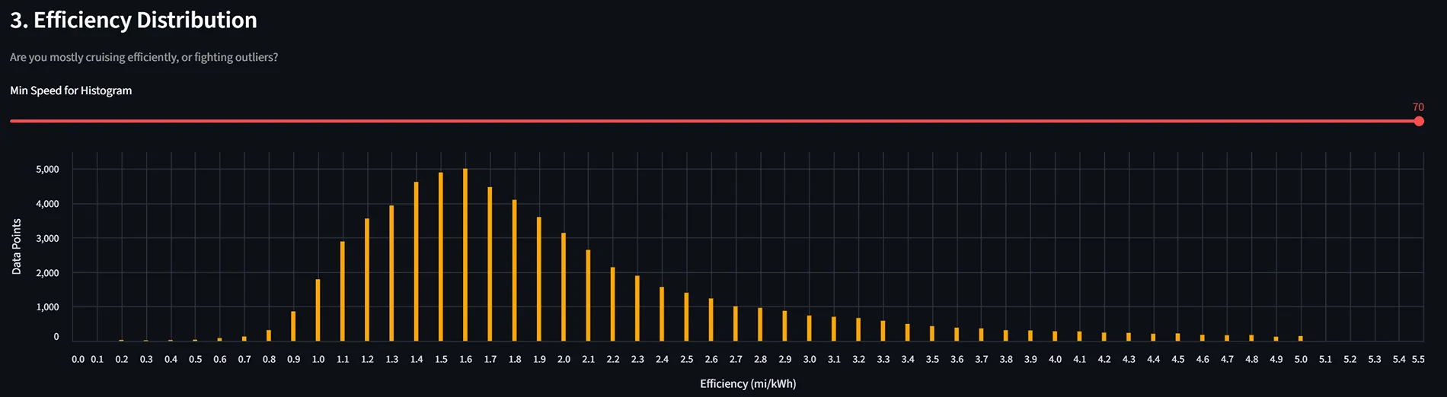Click the histogram bar at 4.0 efficiency

pyautogui.click(x=1055, y=336)
